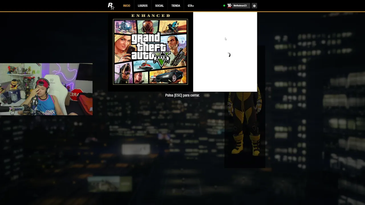Click the Metholman23 avatar picture
Viewport: 365px width, 205px height.
[x=230, y=6]
